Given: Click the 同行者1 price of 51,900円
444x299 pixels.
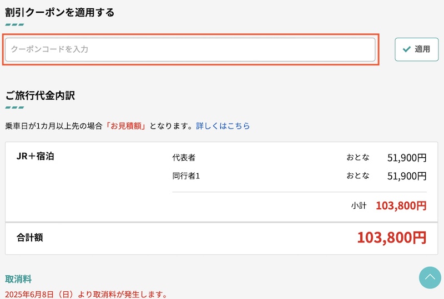Looking at the screenshot, I should tap(407, 177).
